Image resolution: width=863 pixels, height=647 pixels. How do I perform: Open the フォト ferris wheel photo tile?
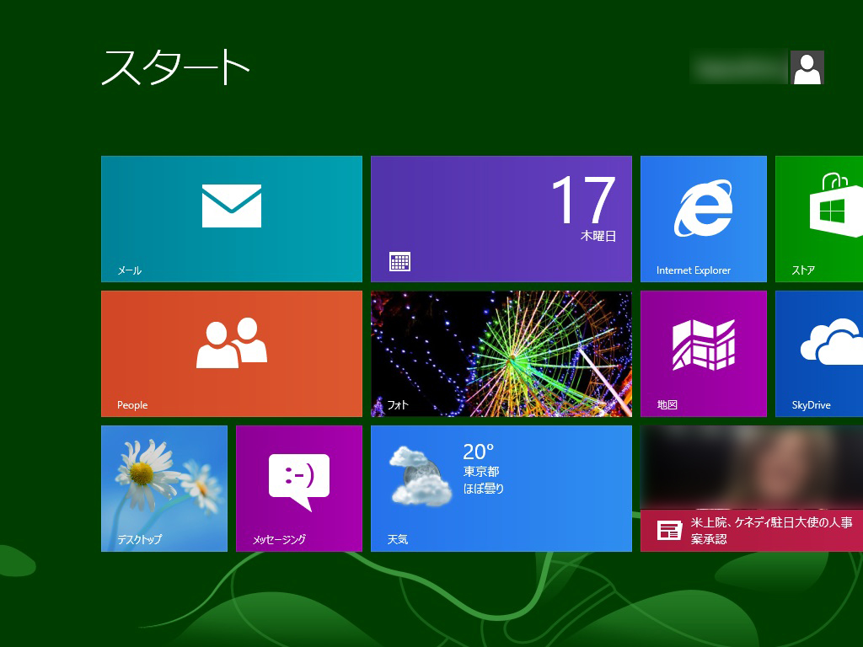tap(501, 354)
